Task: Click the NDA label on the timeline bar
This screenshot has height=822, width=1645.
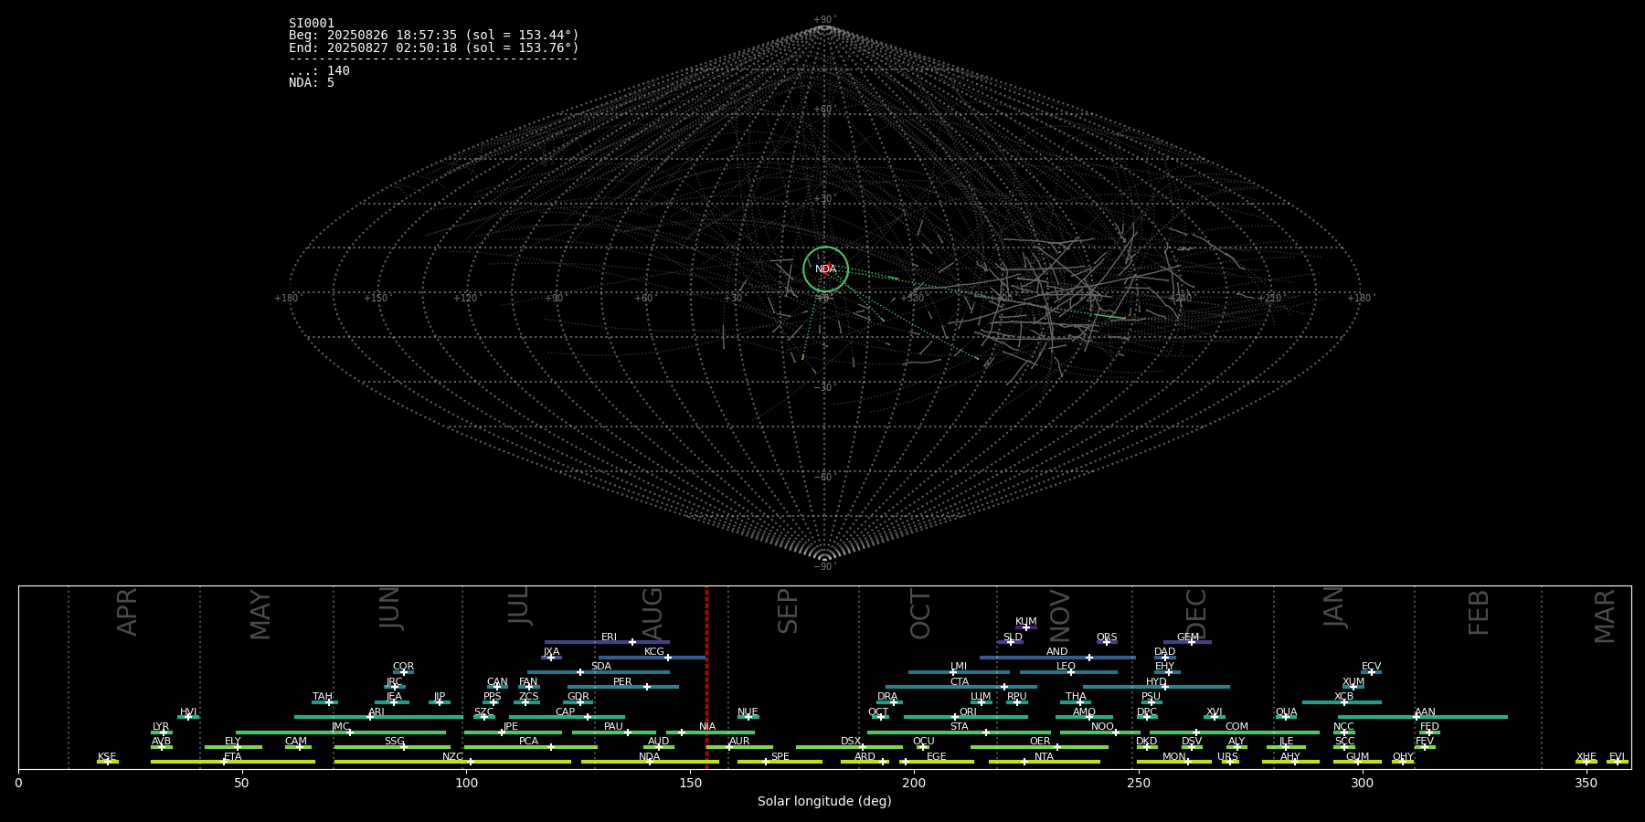Action: pyautogui.click(x=650, y=757)
